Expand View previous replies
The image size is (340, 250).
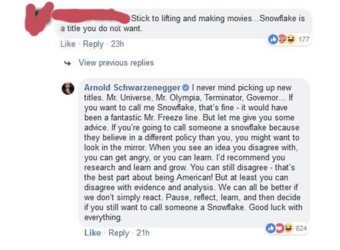click(116, 63)
